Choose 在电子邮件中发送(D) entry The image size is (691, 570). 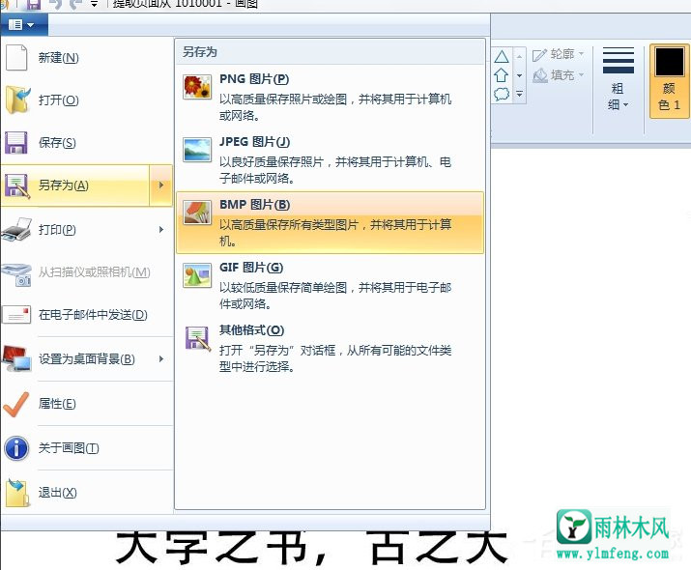(93, 315)
